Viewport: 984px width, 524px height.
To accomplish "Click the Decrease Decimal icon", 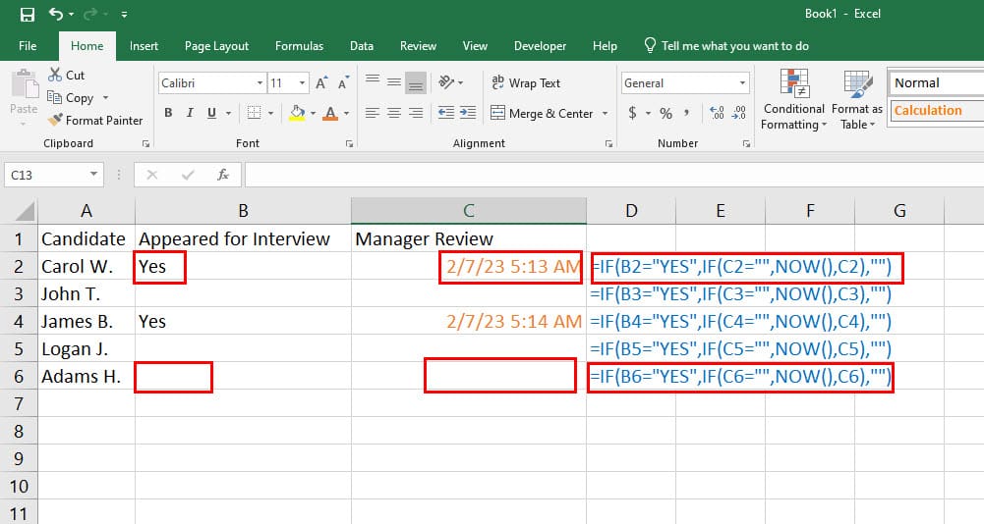I will coord(739,113).
